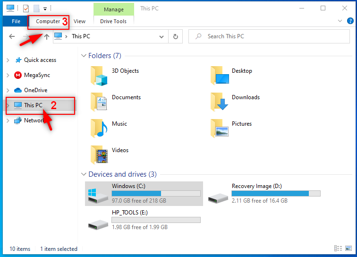Screen dimensions: 357x257
Task: Click the '1.98 GB free of 1.99 GB' text
Action: pyautogui.click(x=140, y=227)
